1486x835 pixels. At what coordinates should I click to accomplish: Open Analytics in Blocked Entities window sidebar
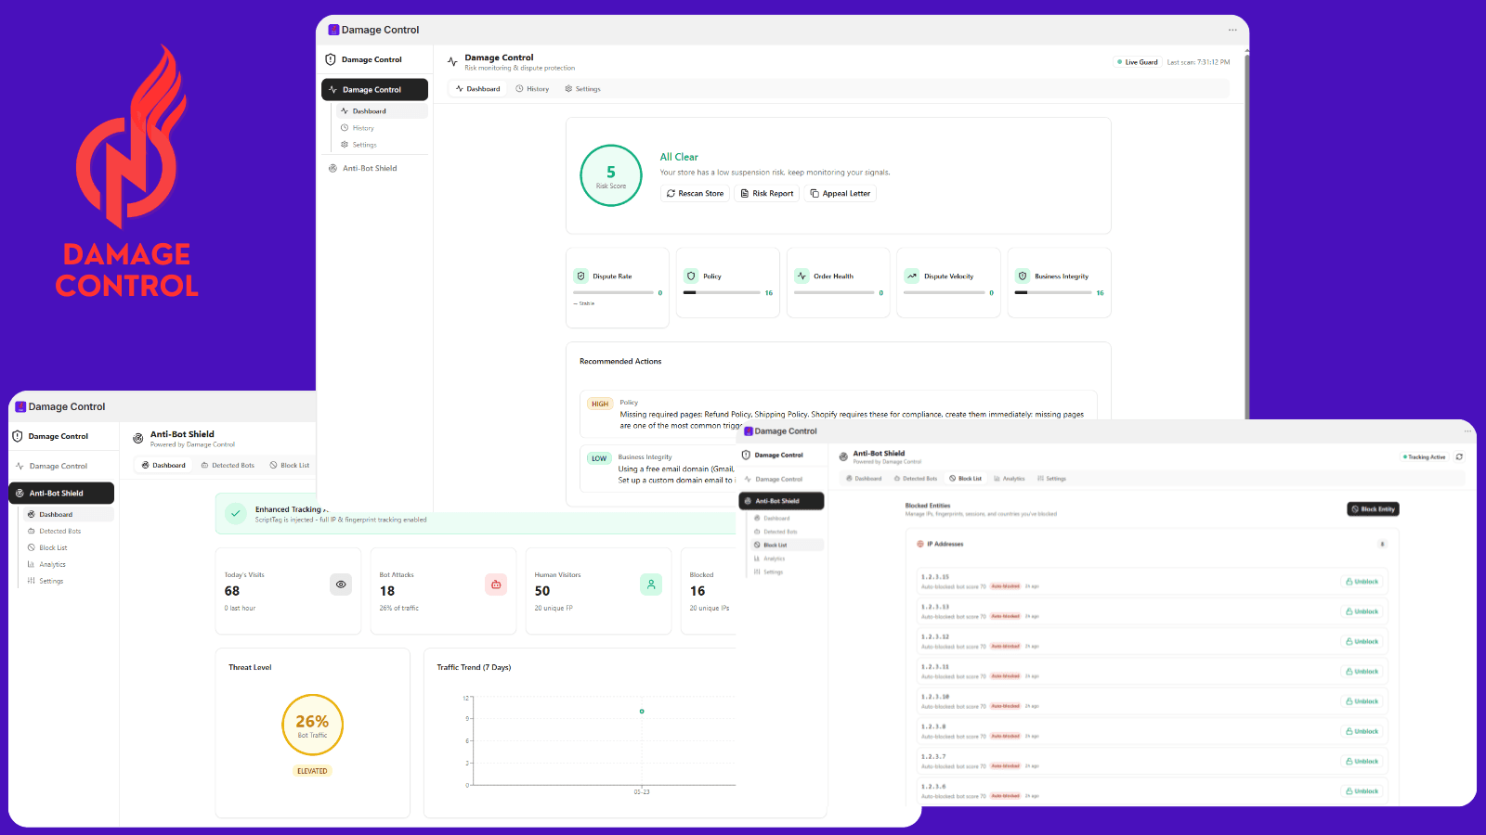pos(774,559)
